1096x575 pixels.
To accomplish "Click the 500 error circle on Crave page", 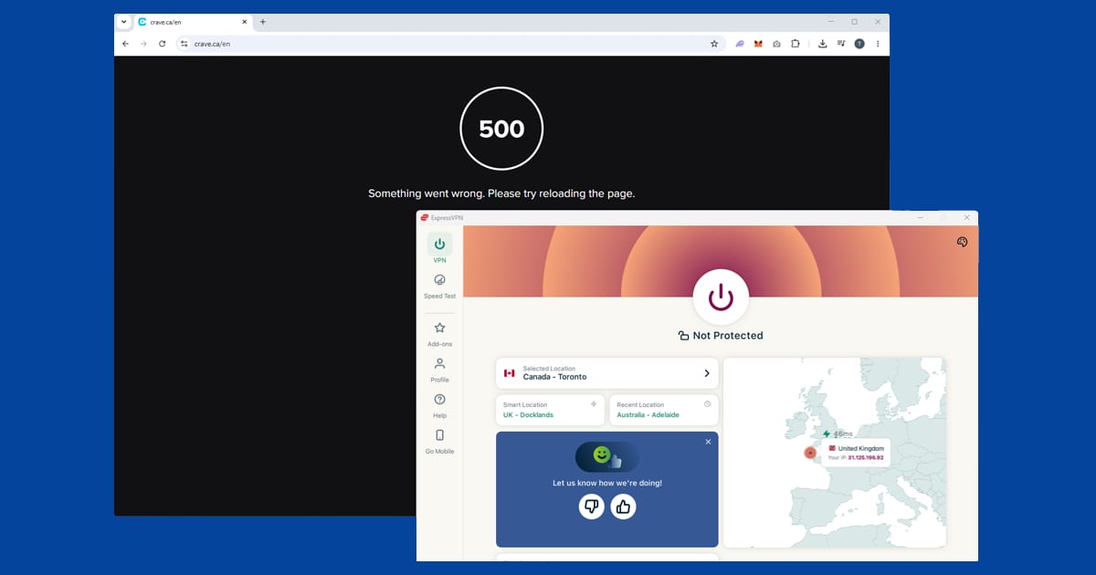I will point(501,129).
